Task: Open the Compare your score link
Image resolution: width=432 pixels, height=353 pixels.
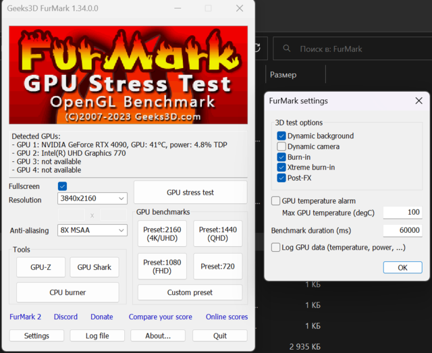Action: (160, 317)
